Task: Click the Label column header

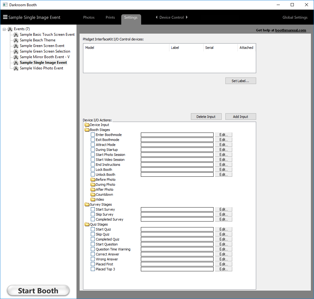Action: pos(186,48)
